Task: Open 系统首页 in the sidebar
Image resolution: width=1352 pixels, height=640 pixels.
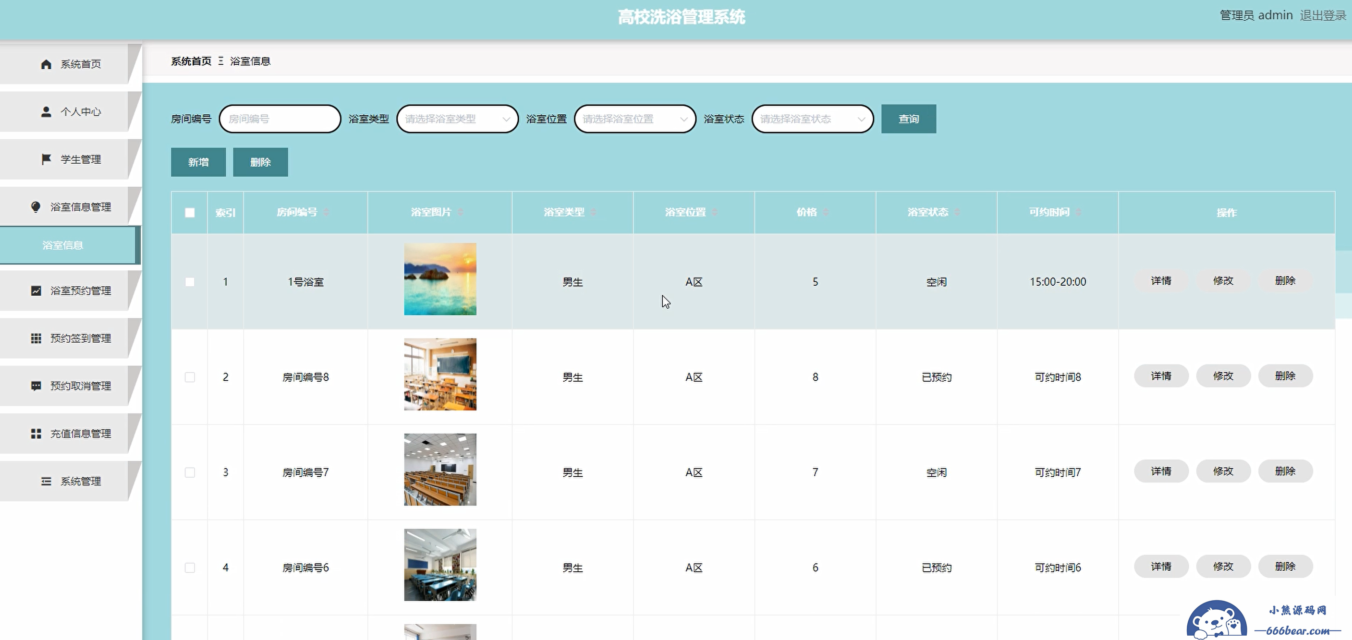Action: click(x=70, y=64)
